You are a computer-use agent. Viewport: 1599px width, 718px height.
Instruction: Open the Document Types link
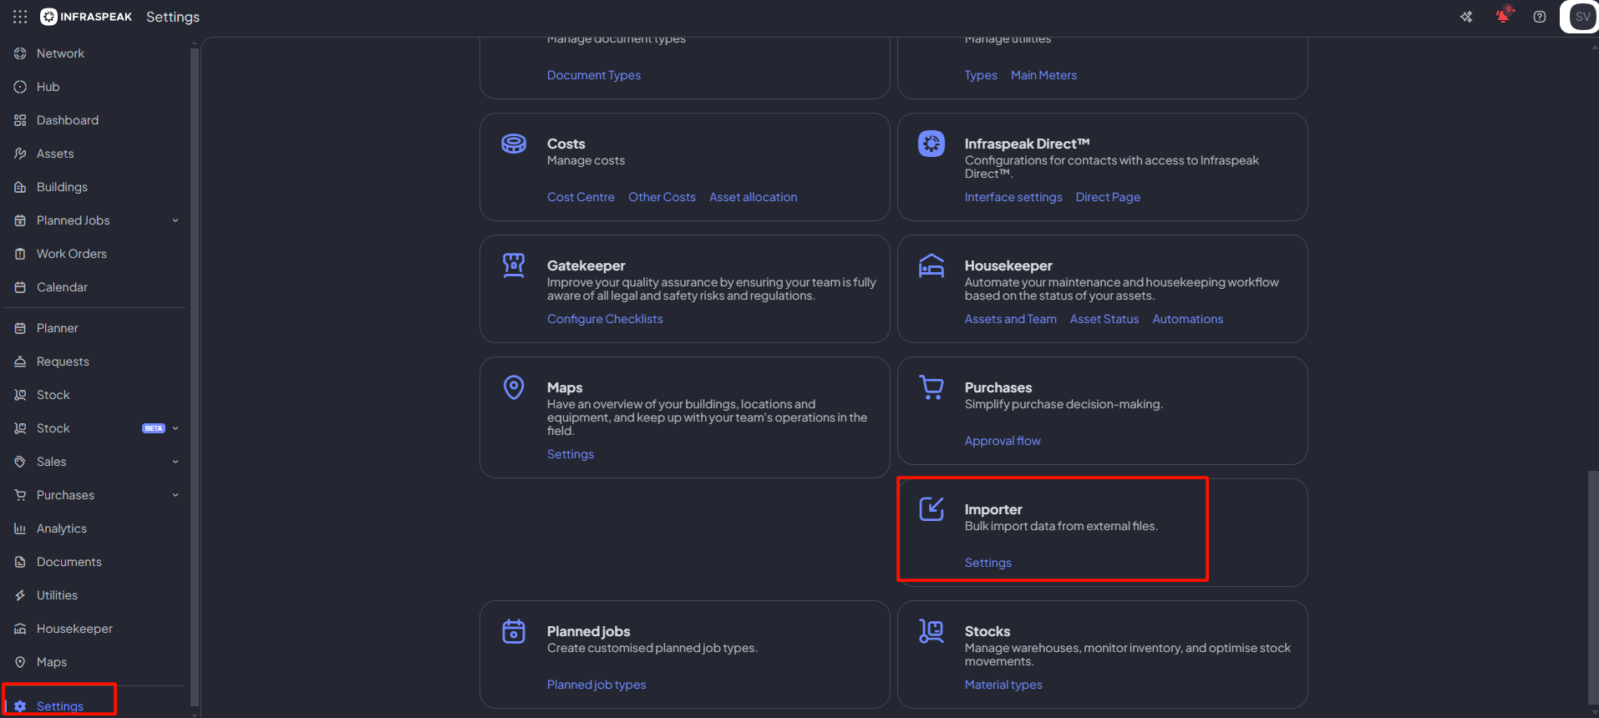[594, 75]
